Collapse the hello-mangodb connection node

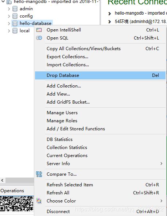[x=3, y=1]
